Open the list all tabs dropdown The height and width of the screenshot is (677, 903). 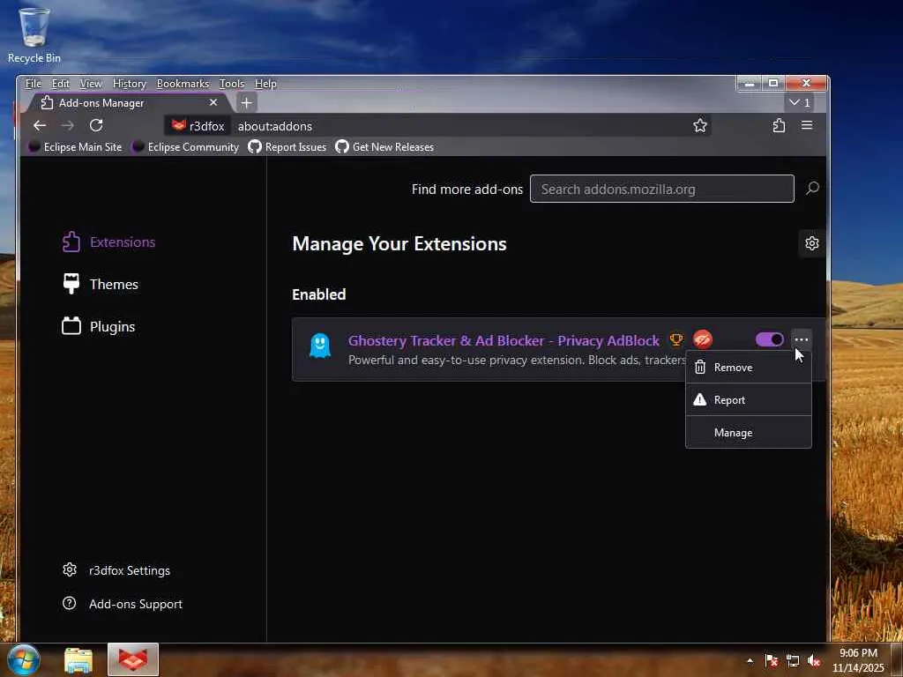pos(799,102)
